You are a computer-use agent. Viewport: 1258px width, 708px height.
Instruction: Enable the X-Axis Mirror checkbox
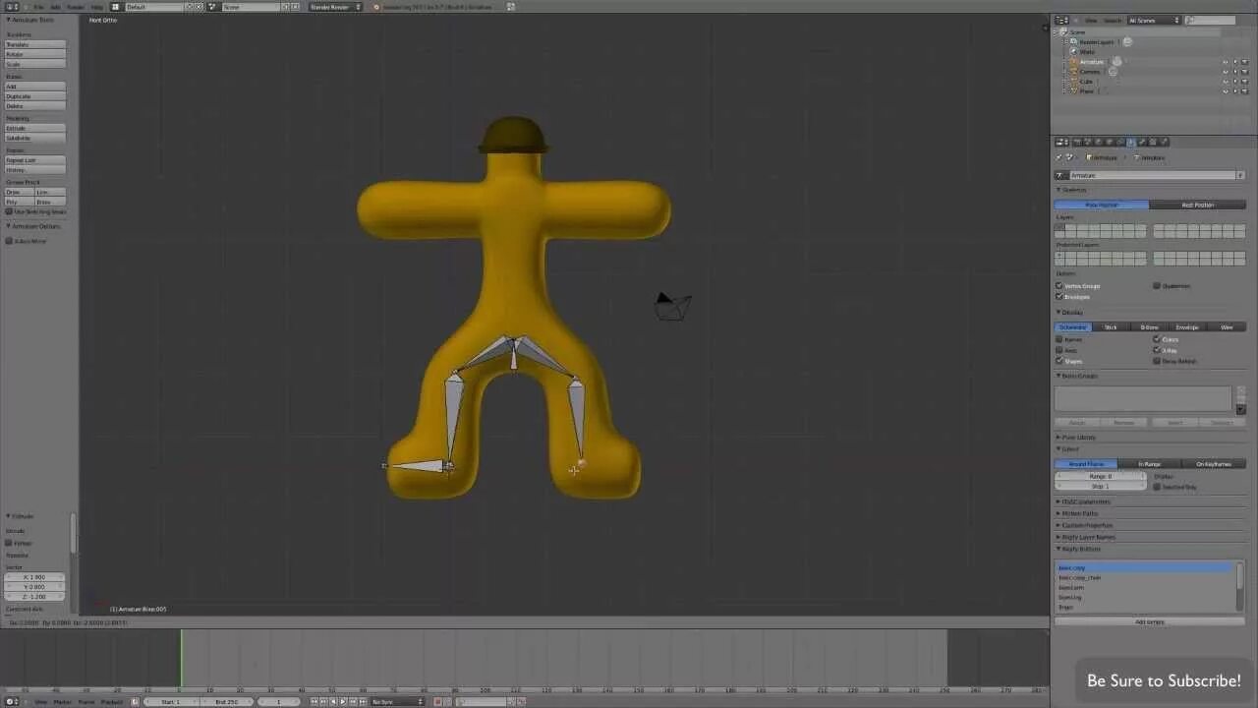9,241
